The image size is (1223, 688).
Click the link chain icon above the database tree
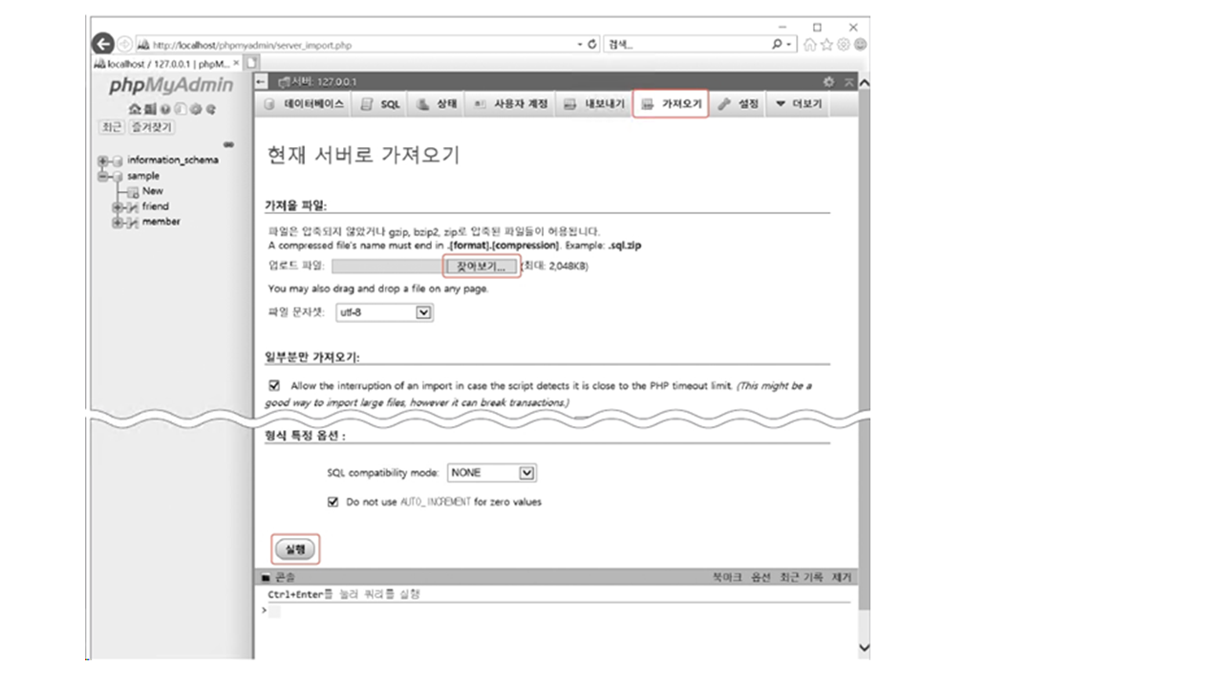(x=228, y=144)
